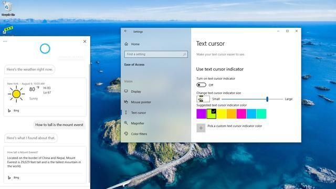Click the Ease of Access heading
336x189 pixels.
click(134, 65)
